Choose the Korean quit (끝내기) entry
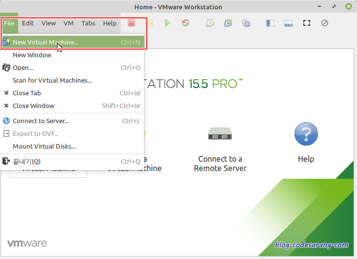Image resolution: width=357 pixels, height=259 pixels. [72, 161]
